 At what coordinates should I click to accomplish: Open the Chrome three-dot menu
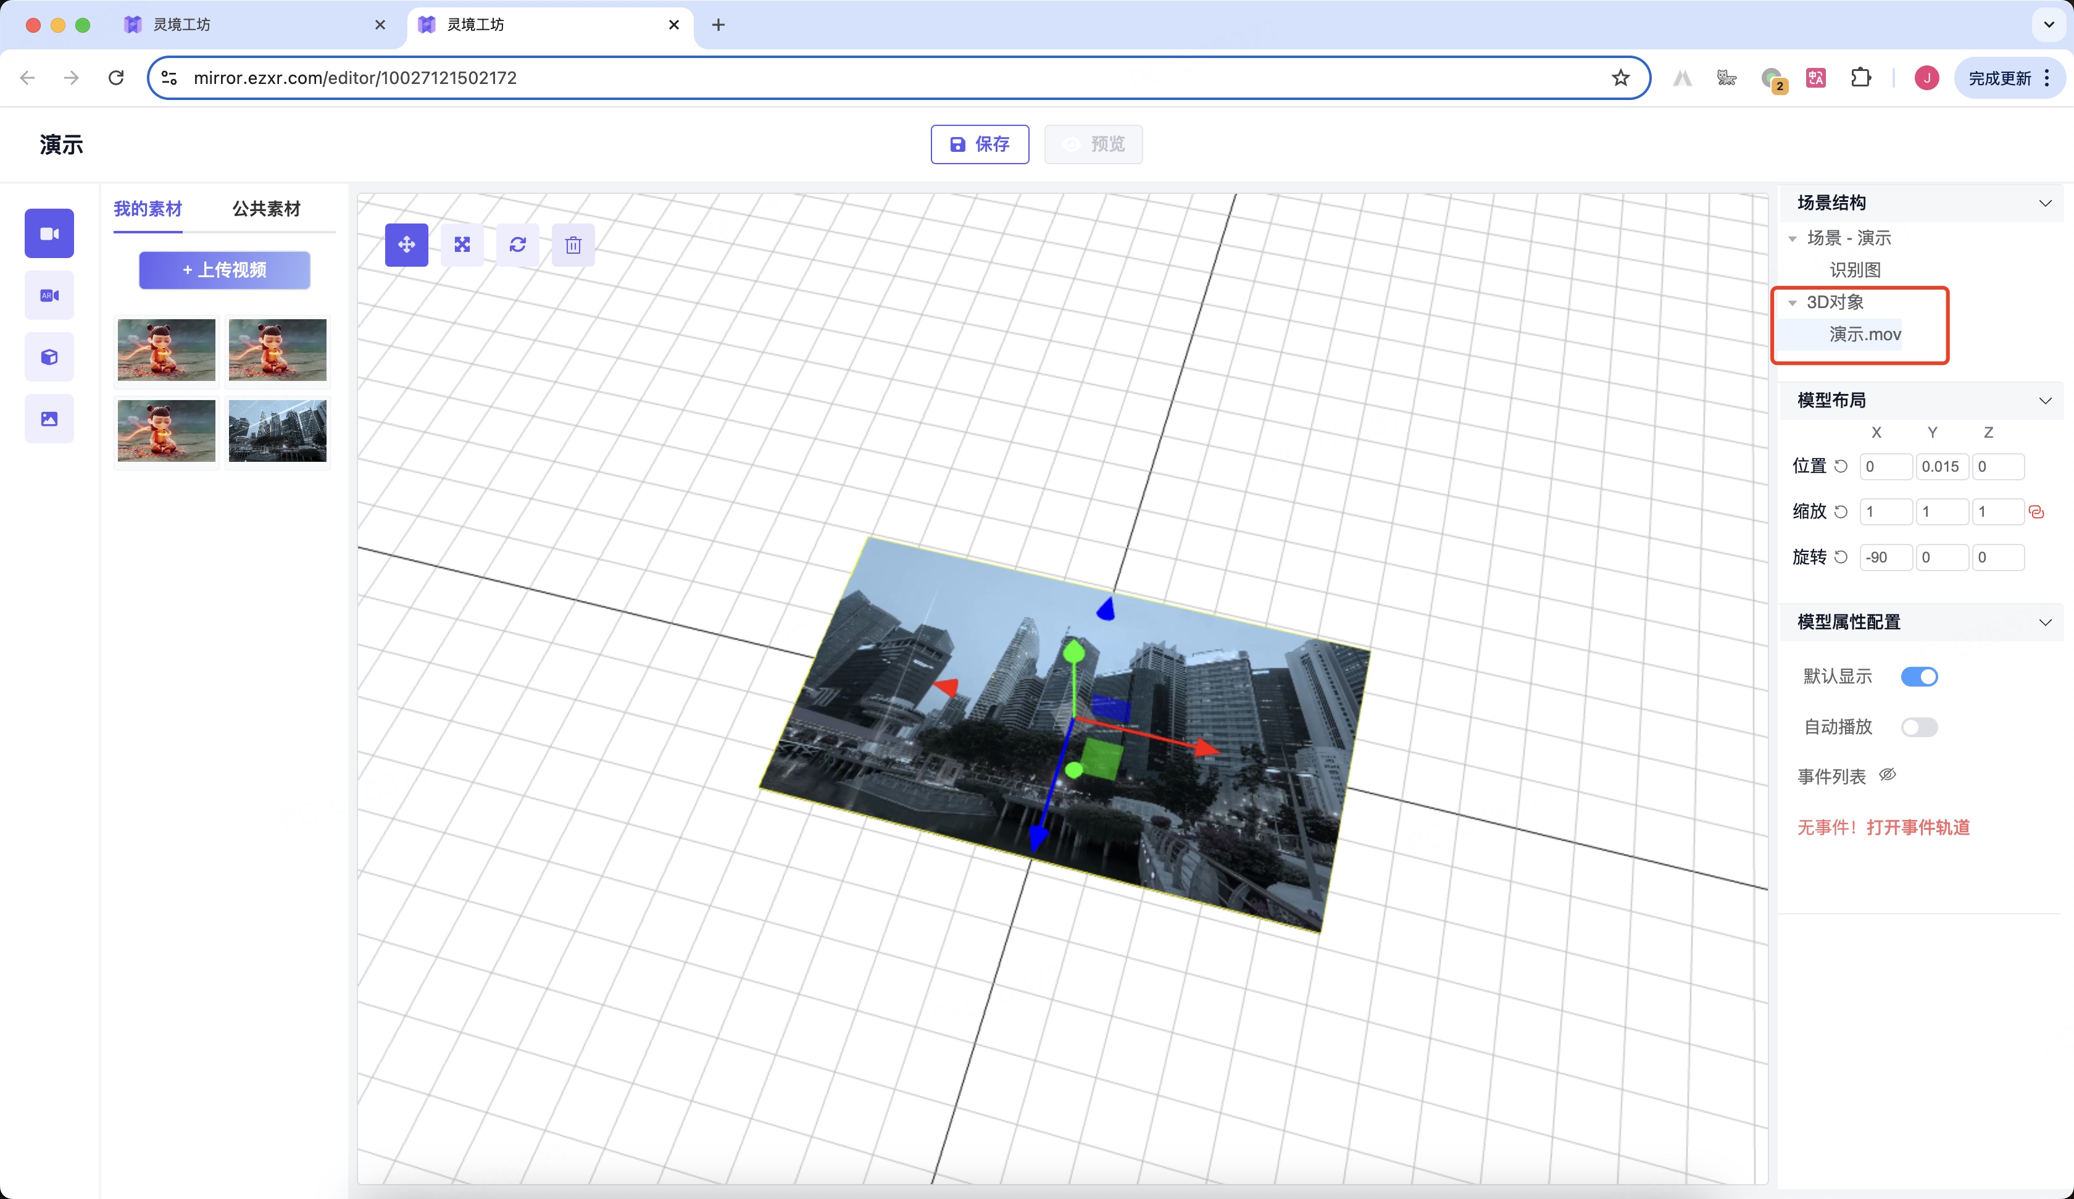2047,77
